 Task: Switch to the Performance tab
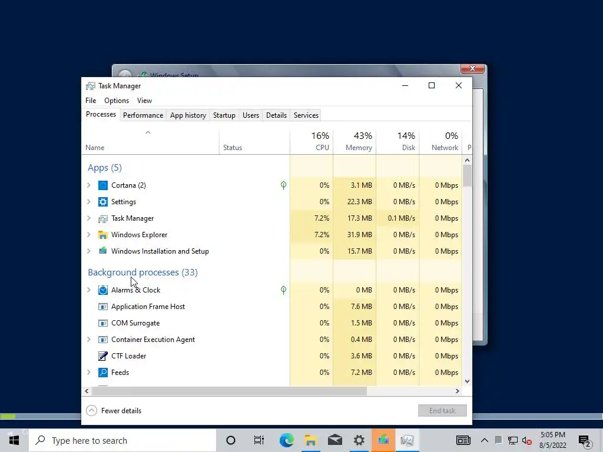tap(143, 115)
